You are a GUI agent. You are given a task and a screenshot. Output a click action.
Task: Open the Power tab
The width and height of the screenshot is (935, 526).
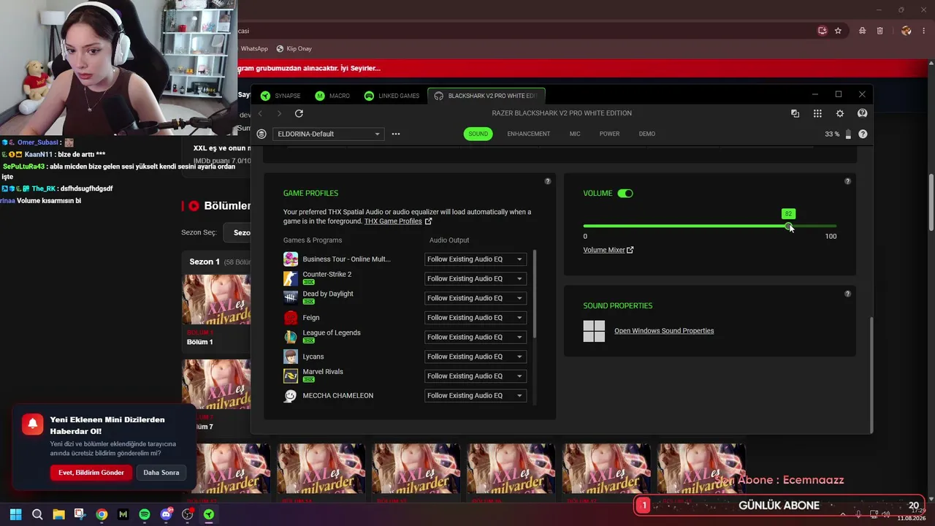(x=609, y=134)
